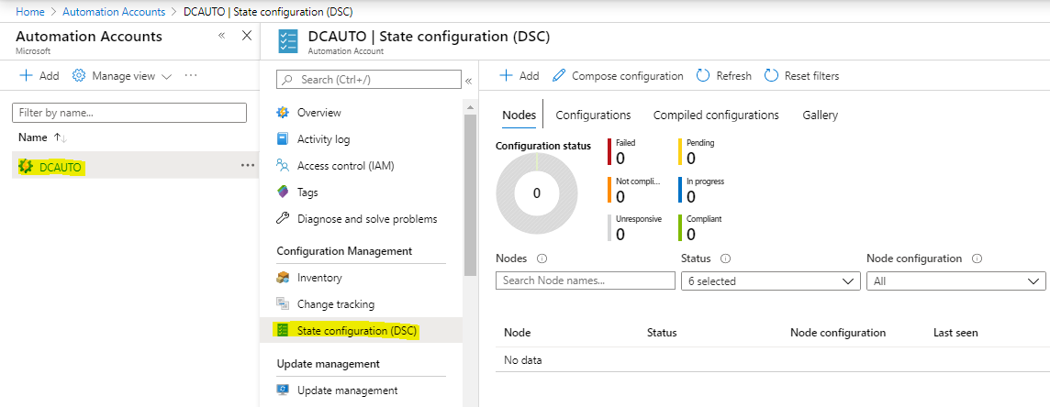Image resolution: width=1050 pixels, height=407 pixels.
Task: Open Inventory under Configuration Management
Action: coord(319,278)
